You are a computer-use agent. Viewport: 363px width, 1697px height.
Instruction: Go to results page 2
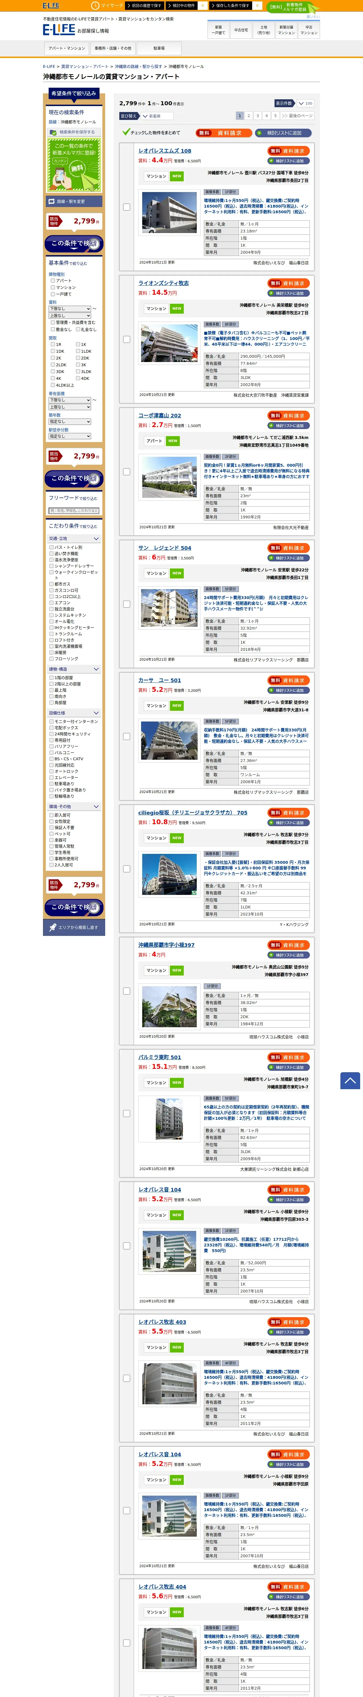pyautogui.click(x=249, y=116)
